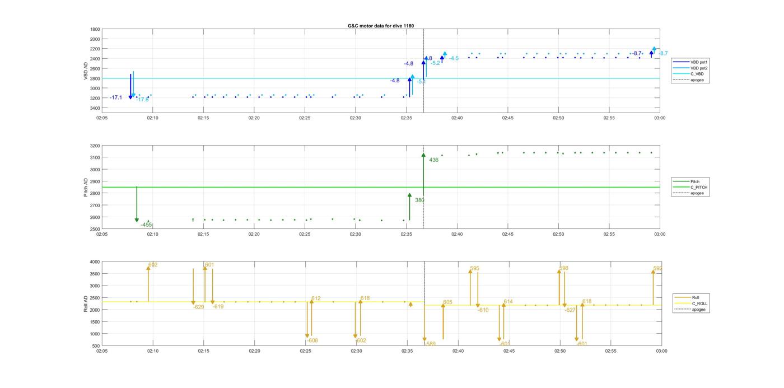Click the '-5.2' data label
The width and height of the screenshot is (784, 388).
tap(435, 63)
